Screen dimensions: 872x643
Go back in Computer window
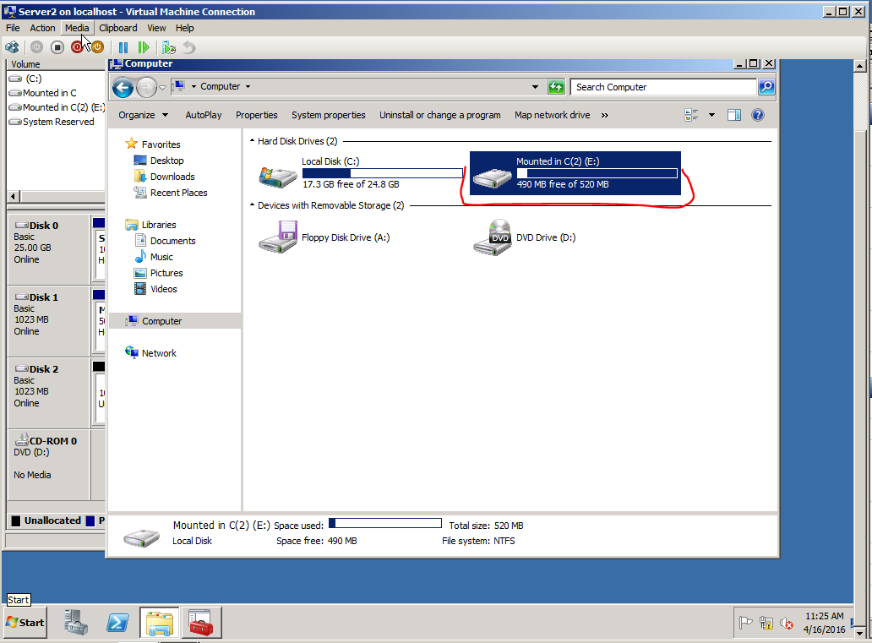pyautogui.click(x=123, y=87)
